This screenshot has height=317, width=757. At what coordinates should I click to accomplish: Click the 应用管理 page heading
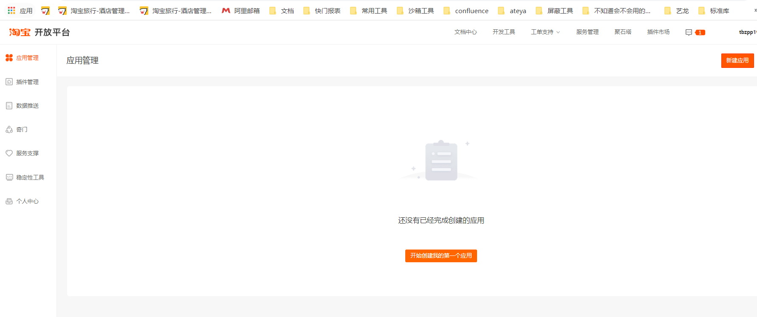82,61
